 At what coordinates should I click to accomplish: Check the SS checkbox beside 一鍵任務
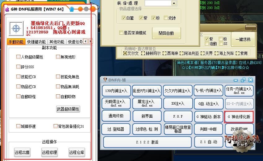[x=221, y=44]
